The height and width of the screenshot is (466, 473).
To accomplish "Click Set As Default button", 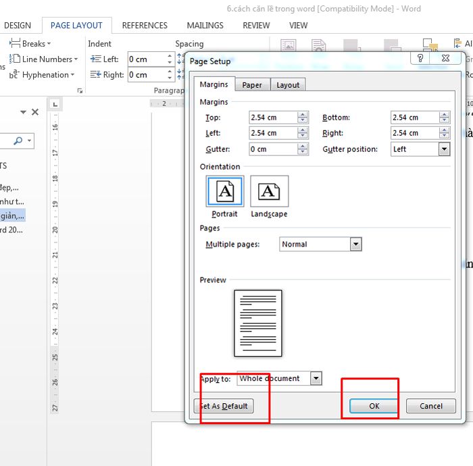I will click(224, 406).
